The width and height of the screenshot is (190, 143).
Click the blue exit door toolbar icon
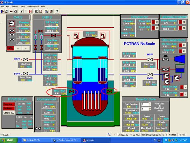[x=2, y=11]
